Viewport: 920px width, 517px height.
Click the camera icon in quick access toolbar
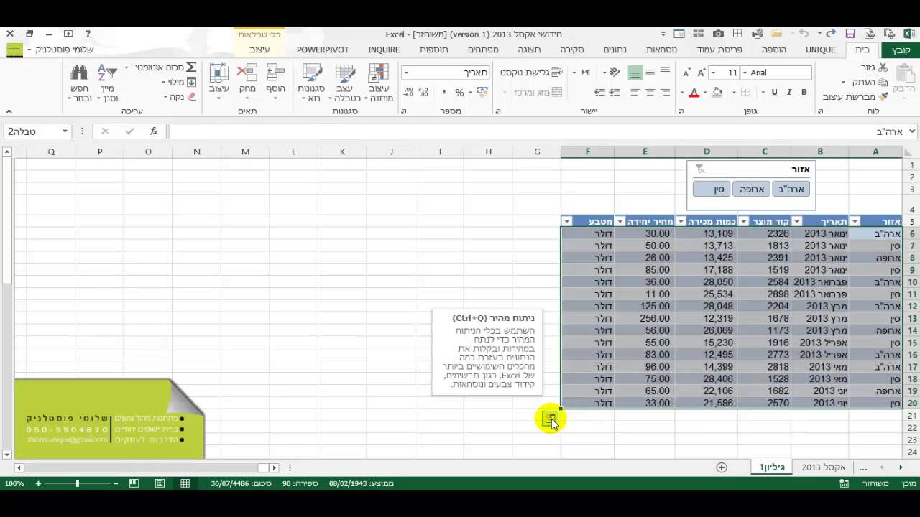718,34
